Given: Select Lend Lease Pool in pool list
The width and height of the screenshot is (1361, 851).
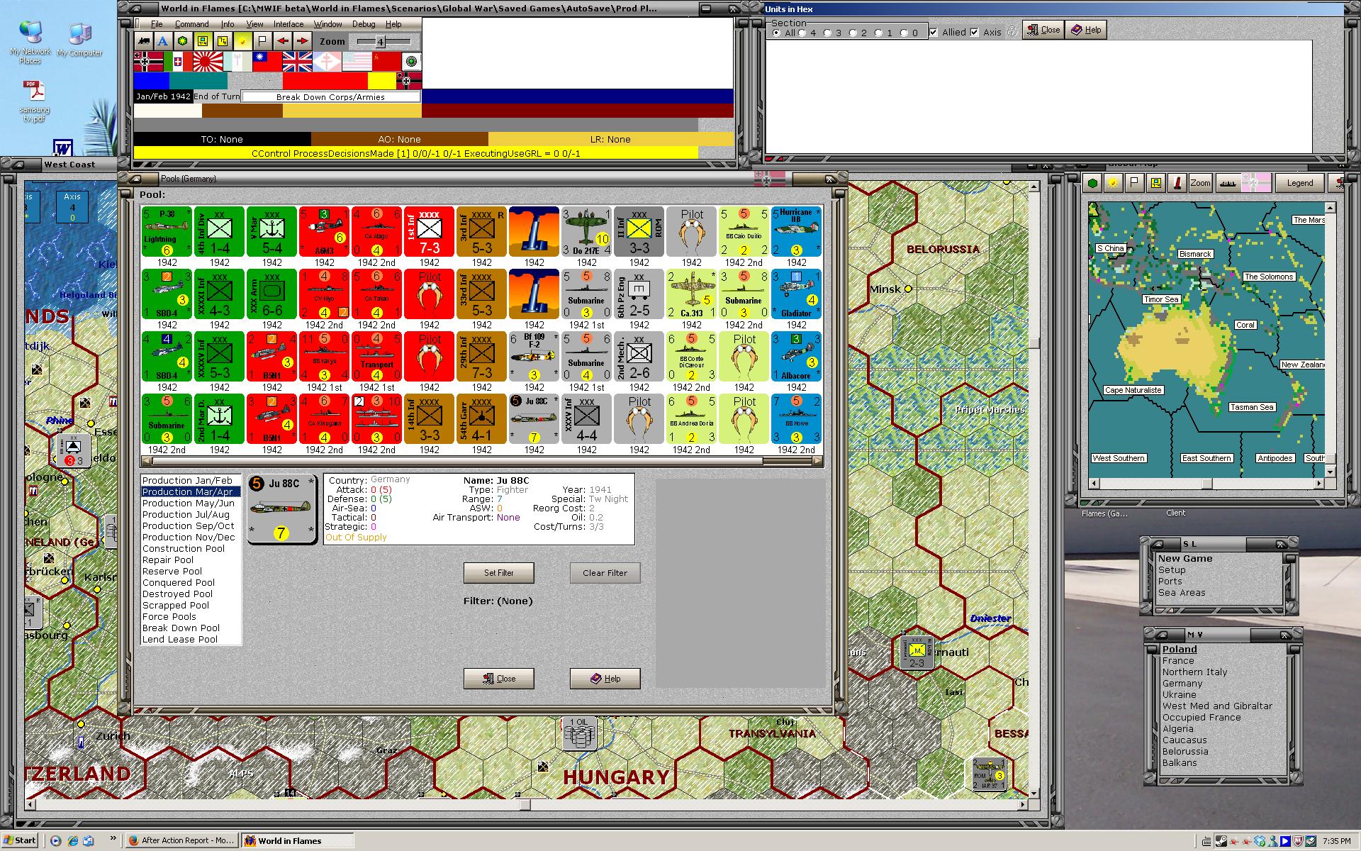Looking at the screenshot, I should coord(191,640).
